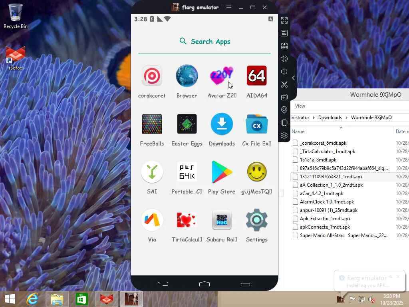The height and width of the screenshot is (307, 409).
Task: Launch the FreeBalls game
Action: pyautogui.click(x=152, y=124)
